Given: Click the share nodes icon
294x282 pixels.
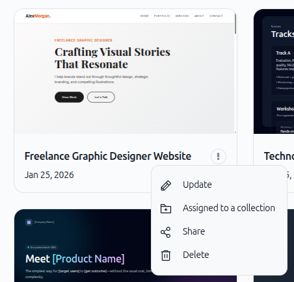Looking at the screenshot, I should (x=166, y=232).
